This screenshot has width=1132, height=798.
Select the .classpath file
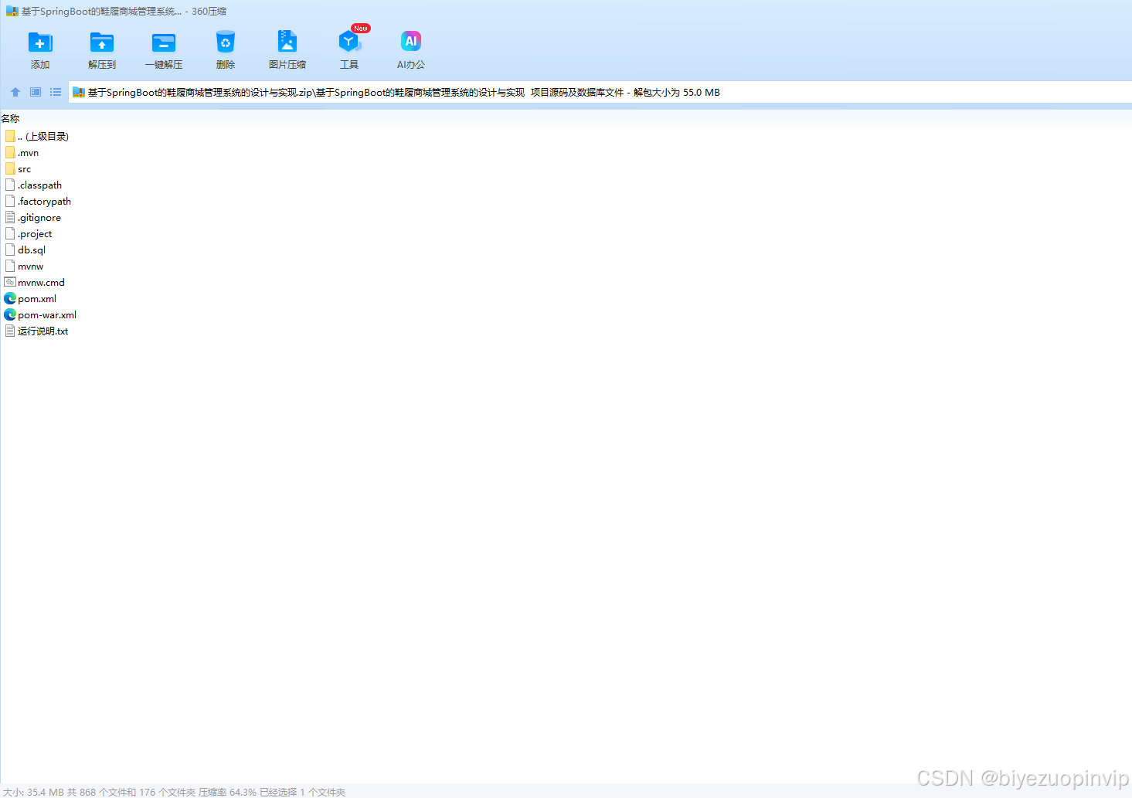[x=33, y=185]
